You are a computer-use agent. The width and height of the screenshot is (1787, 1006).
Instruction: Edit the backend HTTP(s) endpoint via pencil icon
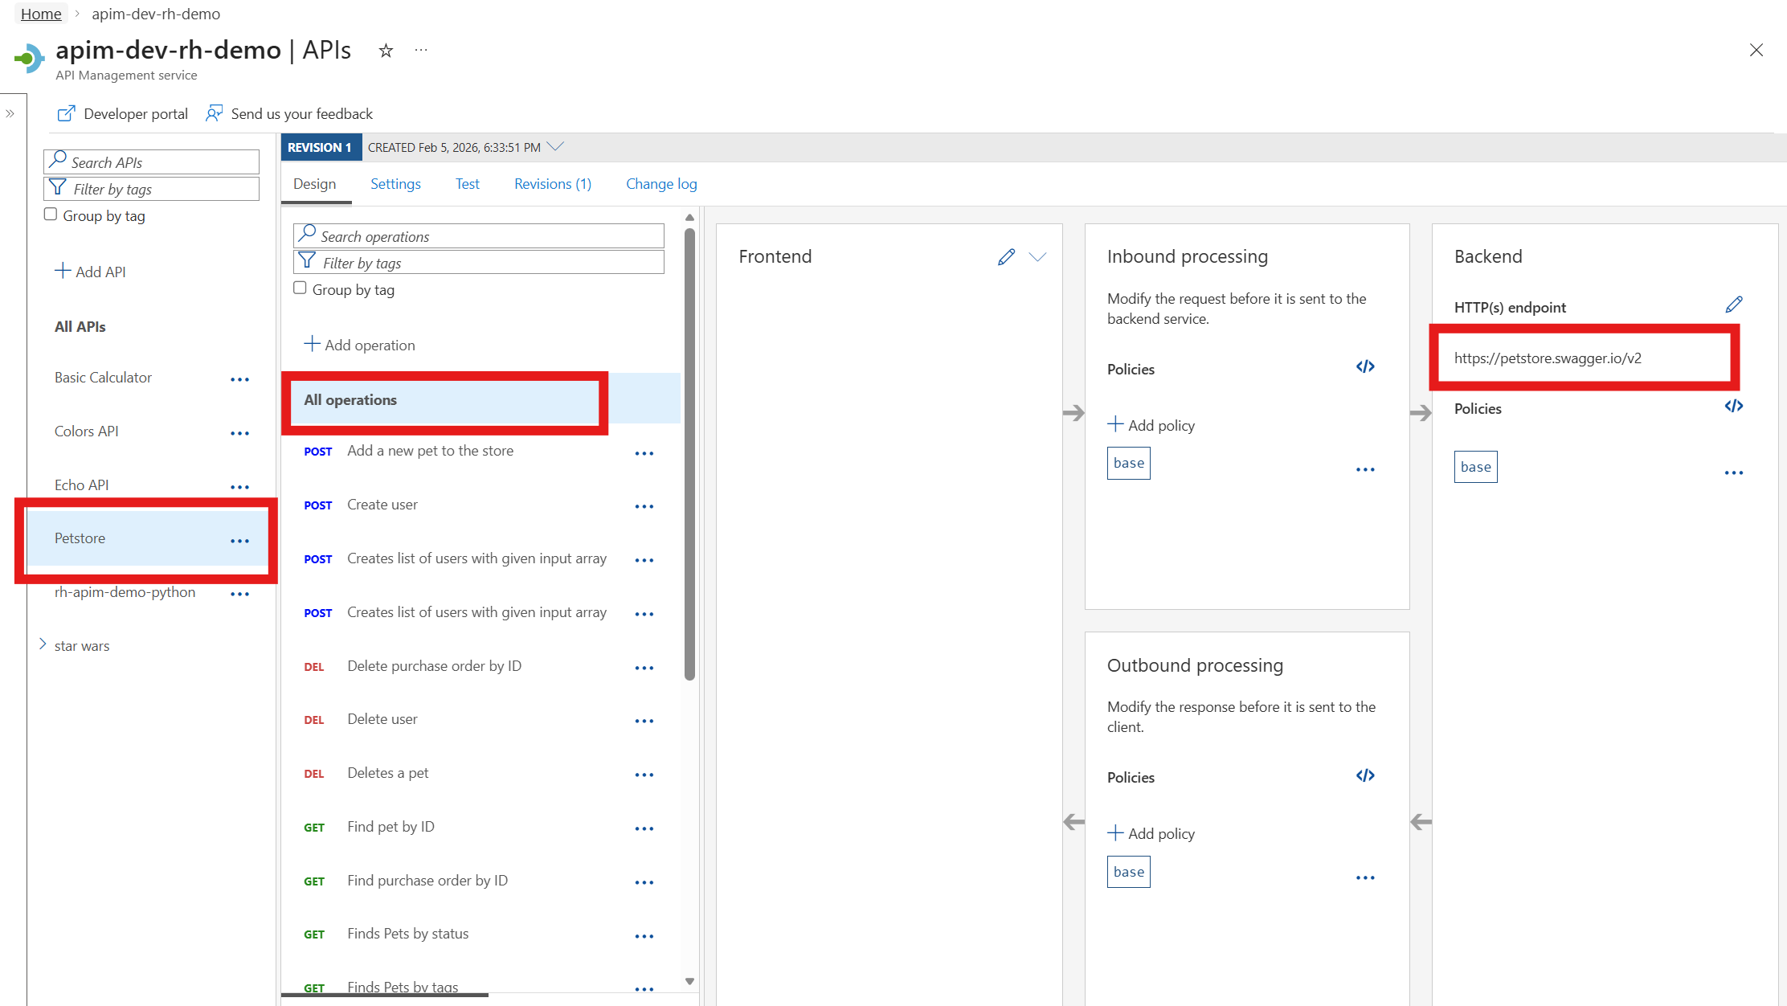1735,305
